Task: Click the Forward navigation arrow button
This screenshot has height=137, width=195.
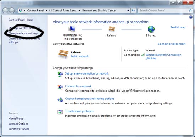Action: pyautogui.click(x=12, y=11)
